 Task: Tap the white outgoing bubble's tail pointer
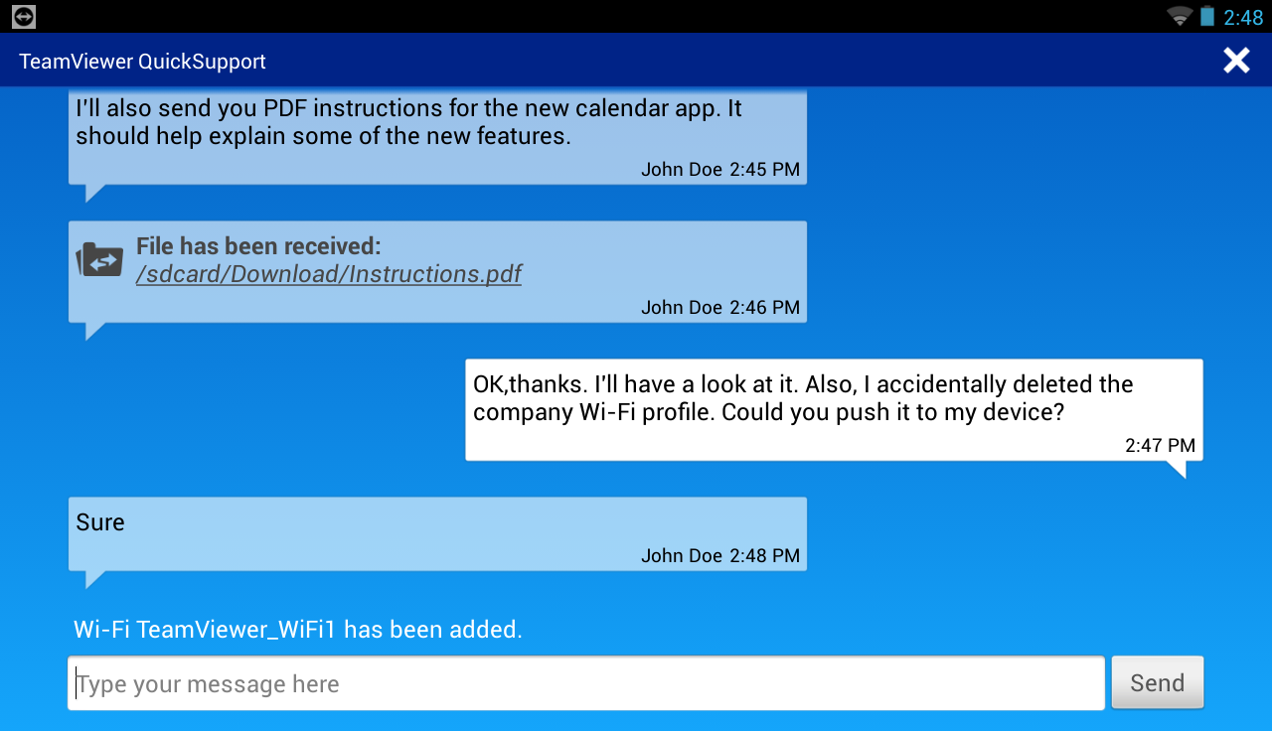1177,469
